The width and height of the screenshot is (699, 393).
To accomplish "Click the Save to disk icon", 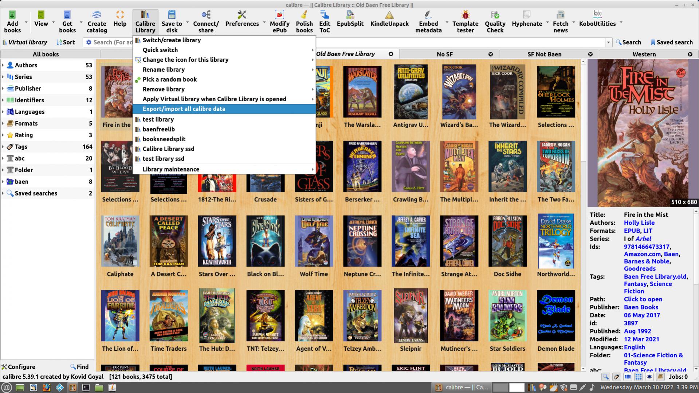I will pos(172,15).
